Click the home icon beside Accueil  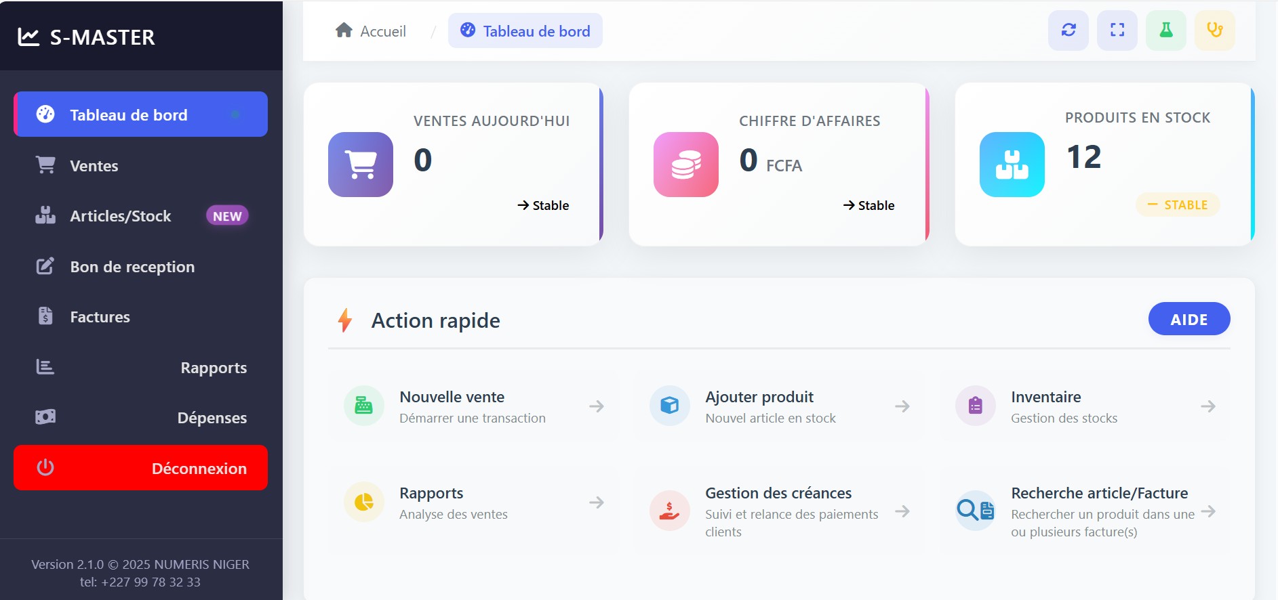pos(344,30)
